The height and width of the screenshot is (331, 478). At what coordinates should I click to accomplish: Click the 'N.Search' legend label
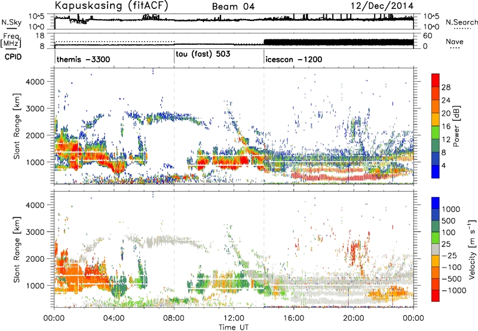(461, 22)
